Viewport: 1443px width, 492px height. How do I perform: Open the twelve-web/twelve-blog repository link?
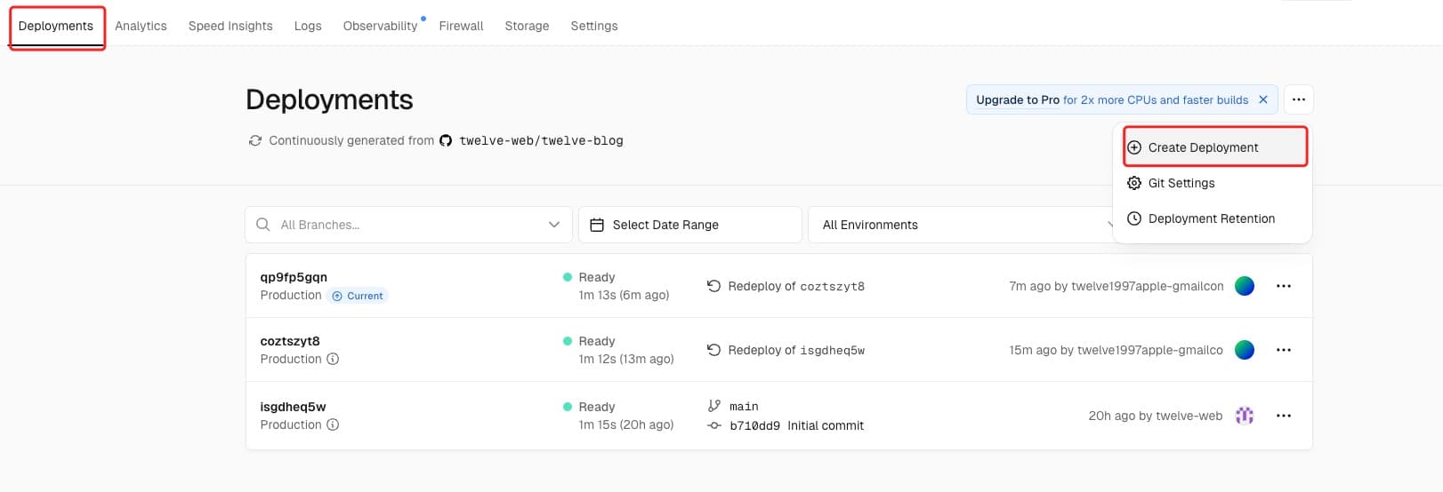pos(541,140)
